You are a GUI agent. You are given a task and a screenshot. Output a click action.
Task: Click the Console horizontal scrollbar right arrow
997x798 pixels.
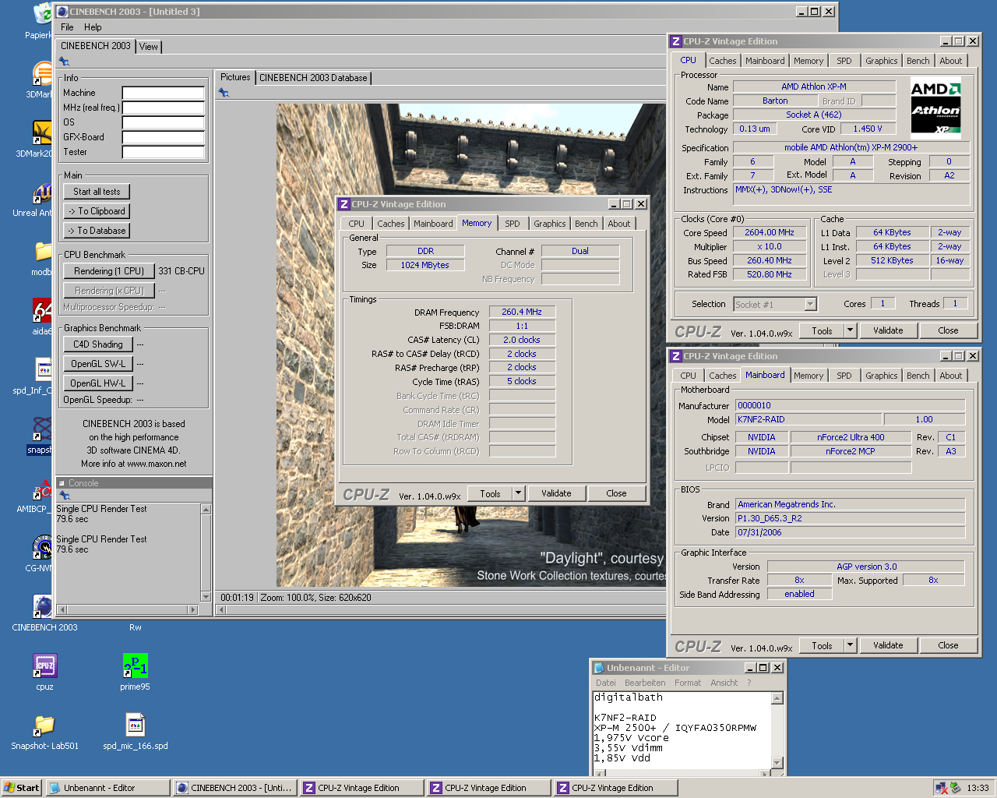(x=194, y=609)
